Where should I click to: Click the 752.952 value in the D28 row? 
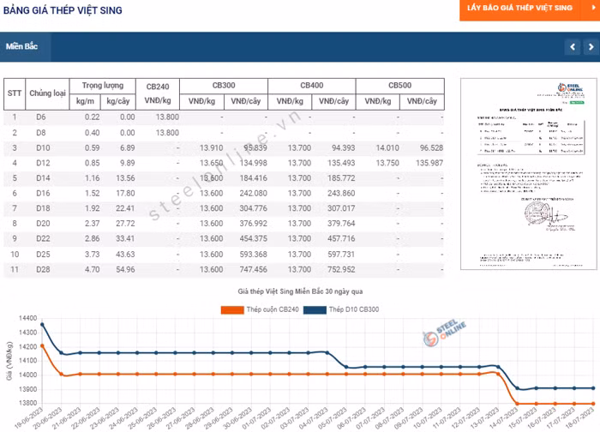(341, 270)
